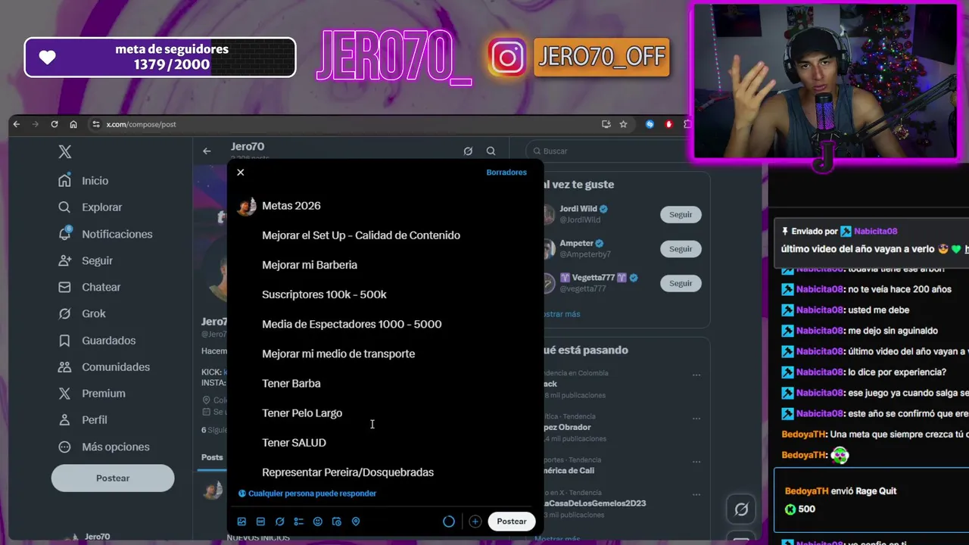Open Guardados bookmarks
This screenshot has height=545, width=969.
98,341
